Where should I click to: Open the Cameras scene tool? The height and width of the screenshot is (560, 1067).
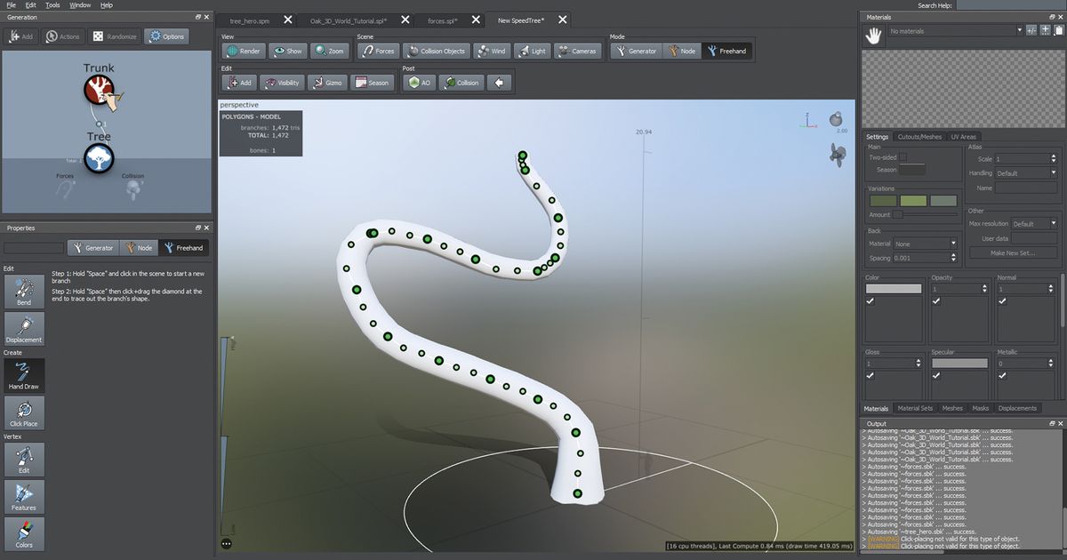coord(578,51)
